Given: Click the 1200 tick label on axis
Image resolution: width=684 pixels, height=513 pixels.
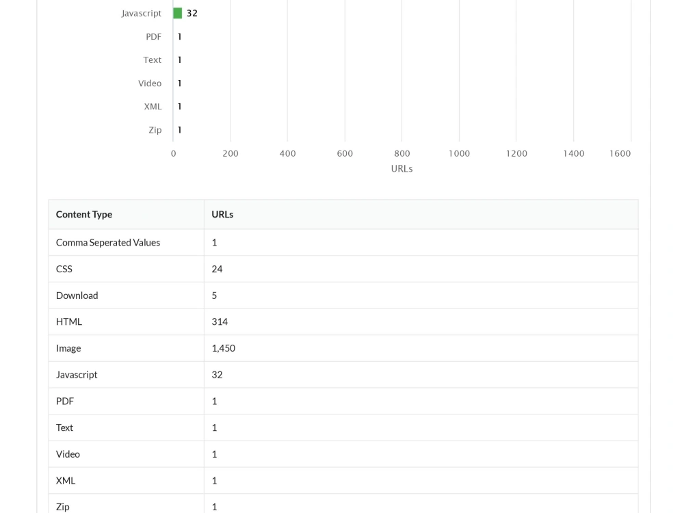Looking at the screenshot, I should tap(516, 153).
